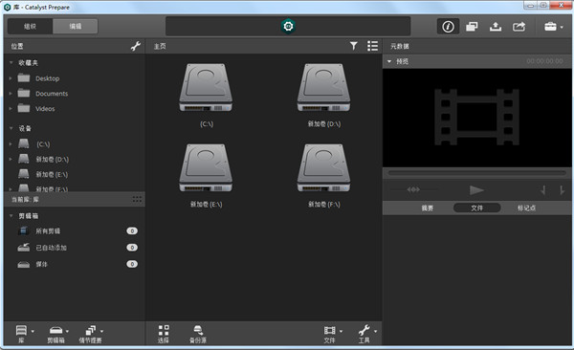
Task: Select Videos in favorites
Action: point(45,109)
